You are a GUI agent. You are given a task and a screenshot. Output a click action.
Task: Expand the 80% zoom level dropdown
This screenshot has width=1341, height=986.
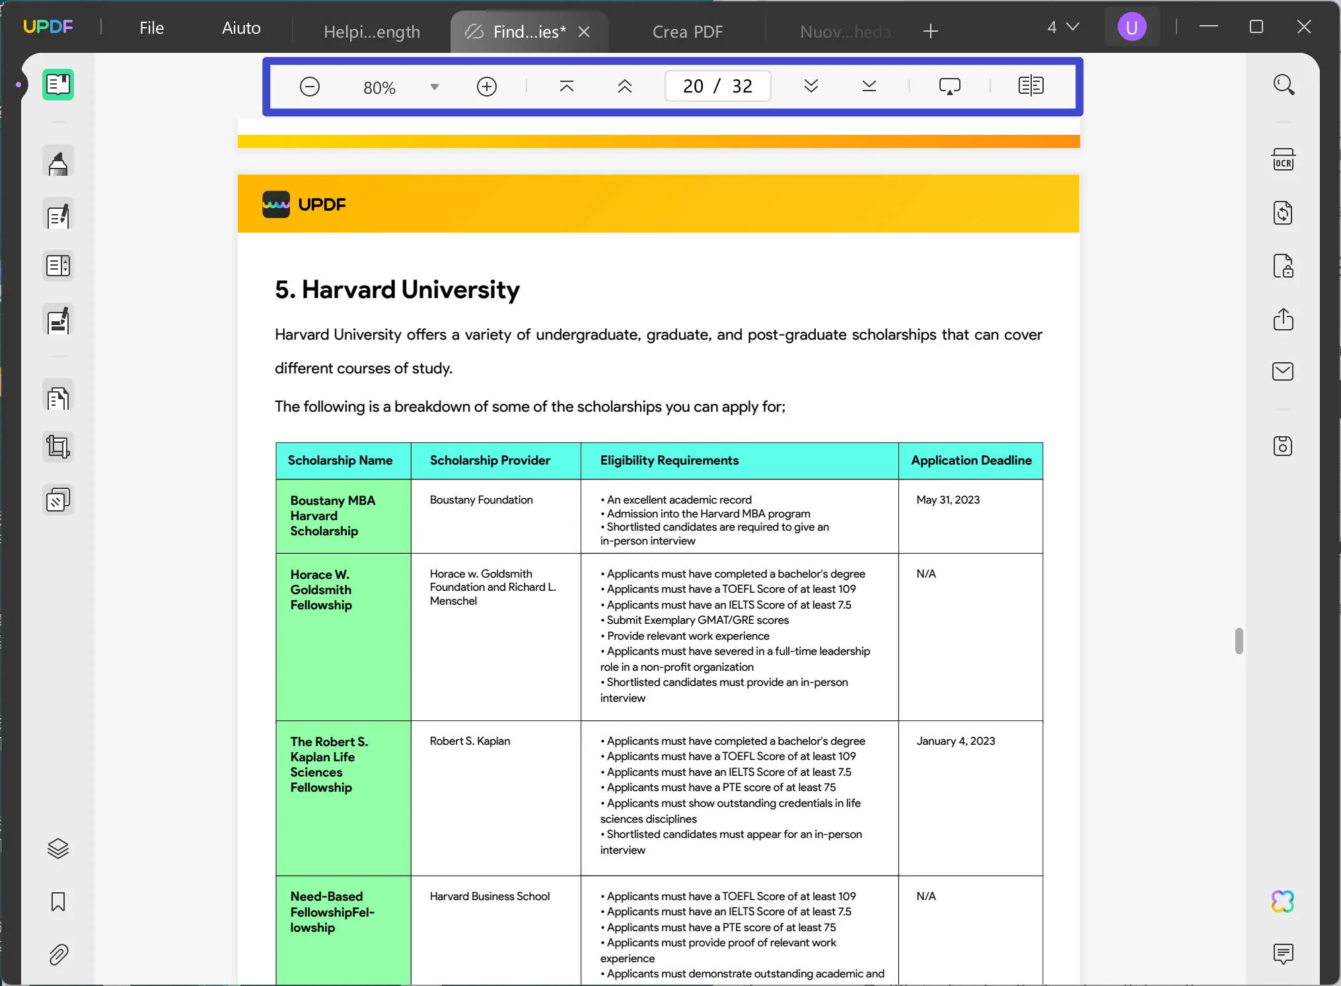(x=434, y=87)
